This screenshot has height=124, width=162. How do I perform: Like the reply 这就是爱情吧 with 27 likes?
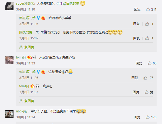coord(148,78)
